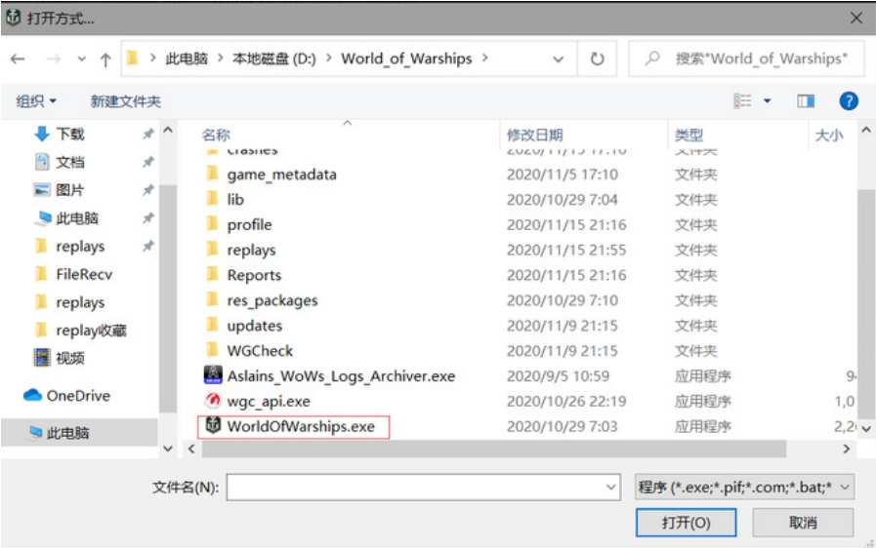This screenshot has height=548, width=876.
Task: Select the Reports folder
Action: 254,275
